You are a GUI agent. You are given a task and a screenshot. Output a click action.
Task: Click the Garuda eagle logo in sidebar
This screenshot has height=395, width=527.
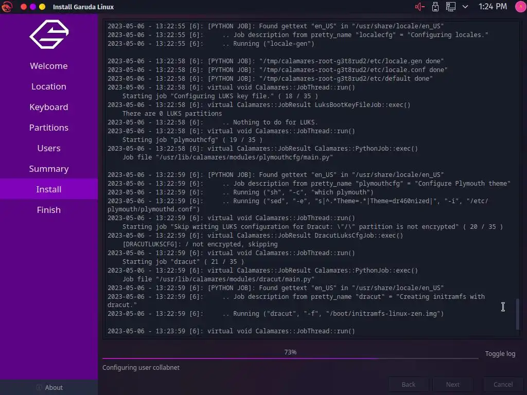[49, 34]
